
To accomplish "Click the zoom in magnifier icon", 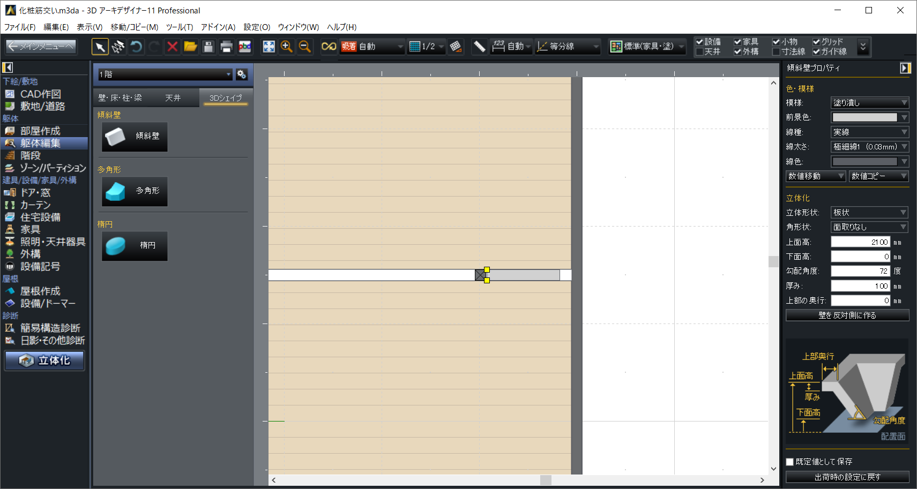I will 287,47.
